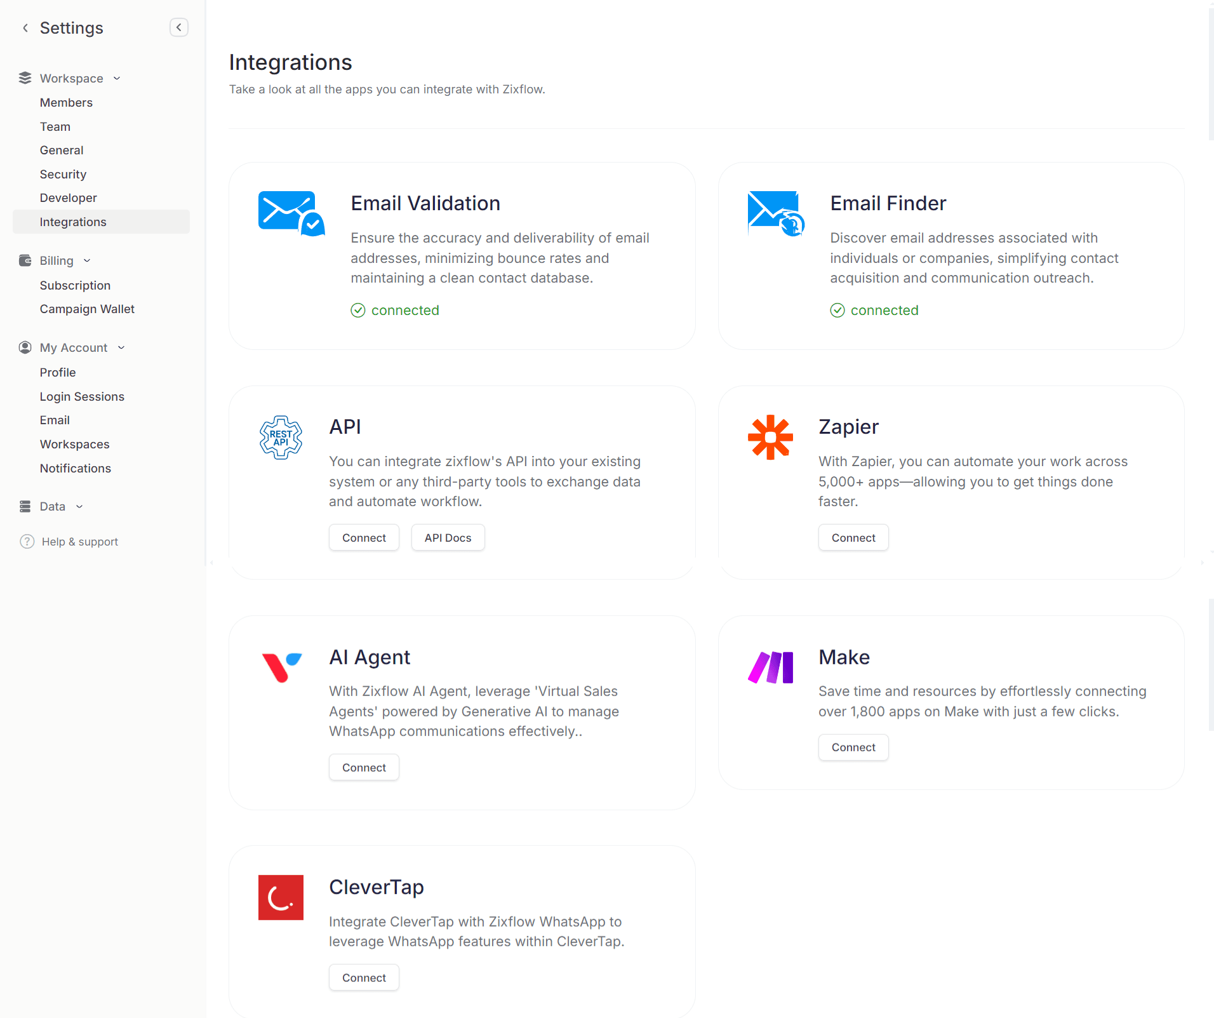Expand the Data section

click(x=79, y=506)
